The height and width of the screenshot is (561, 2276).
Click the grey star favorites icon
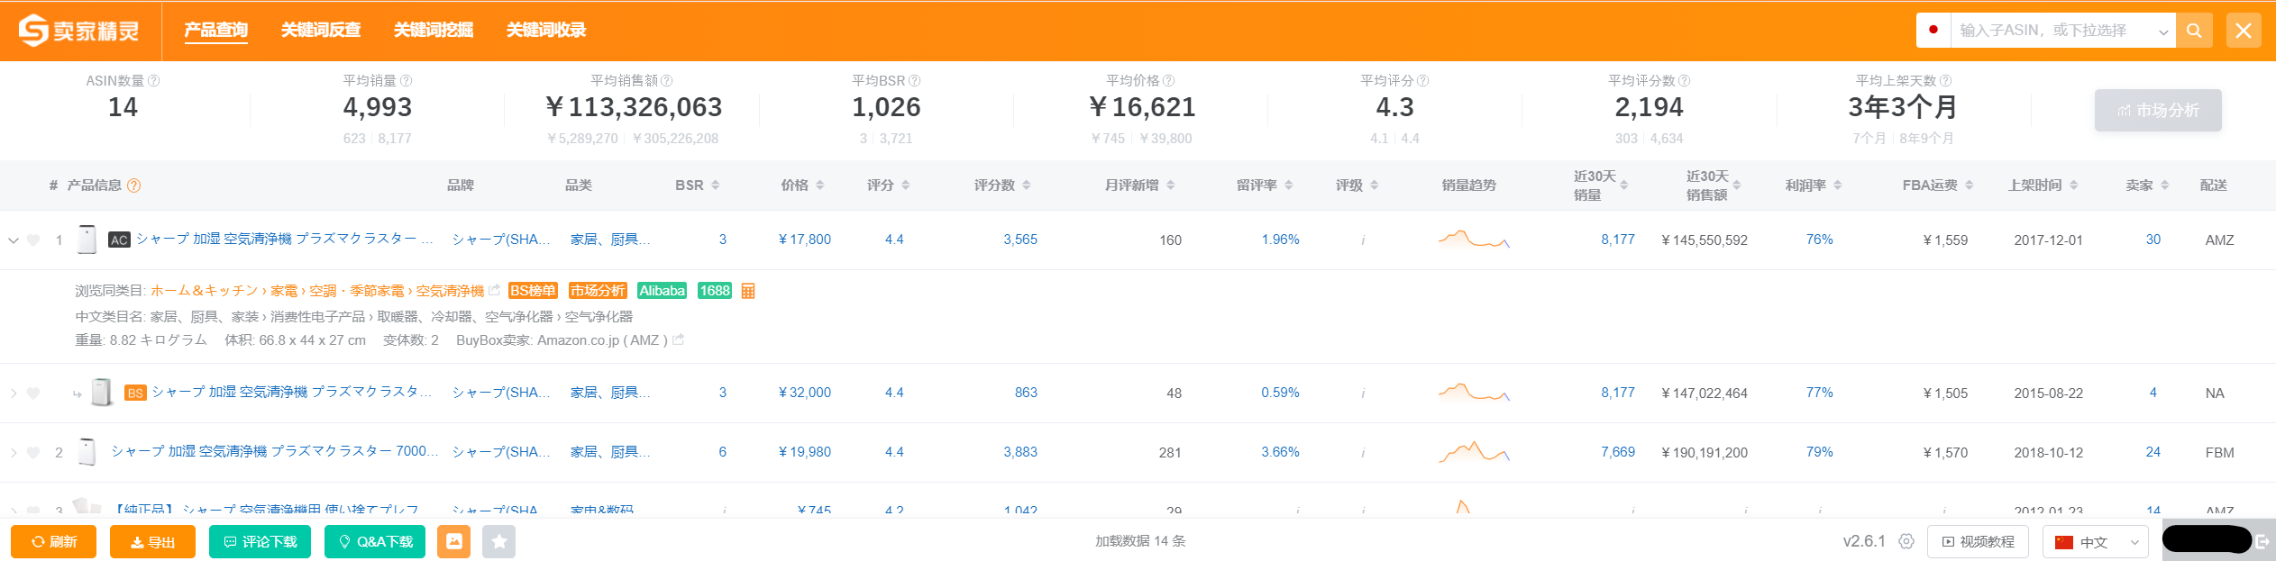499,541
